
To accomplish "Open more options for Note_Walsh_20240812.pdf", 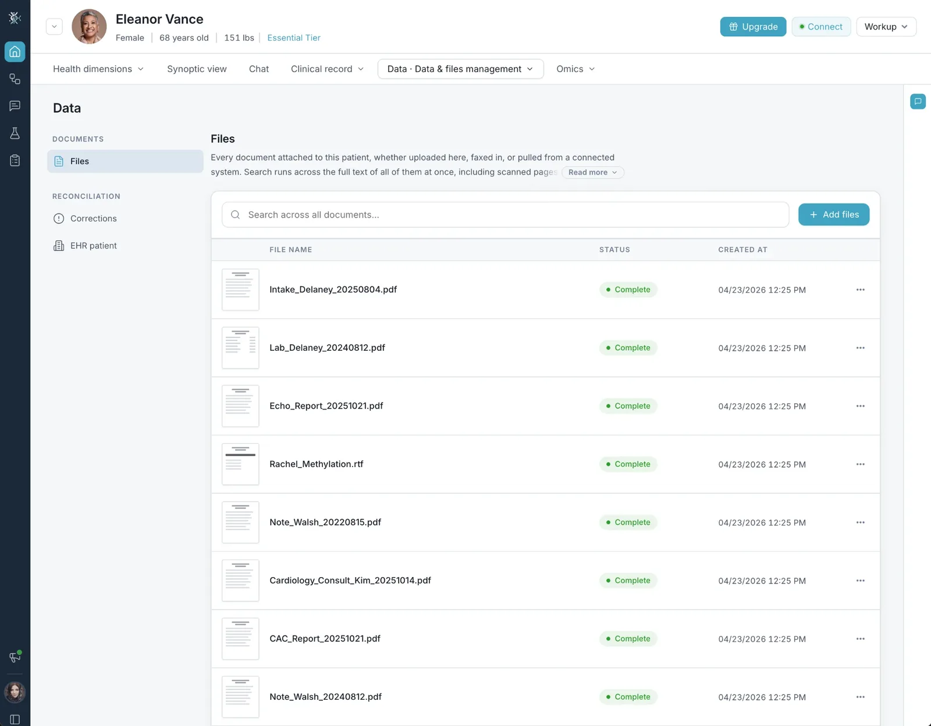I will (x=860, y=697).
